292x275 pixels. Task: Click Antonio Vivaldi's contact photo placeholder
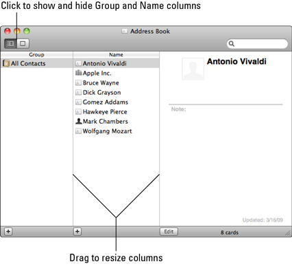click(193, 69)
